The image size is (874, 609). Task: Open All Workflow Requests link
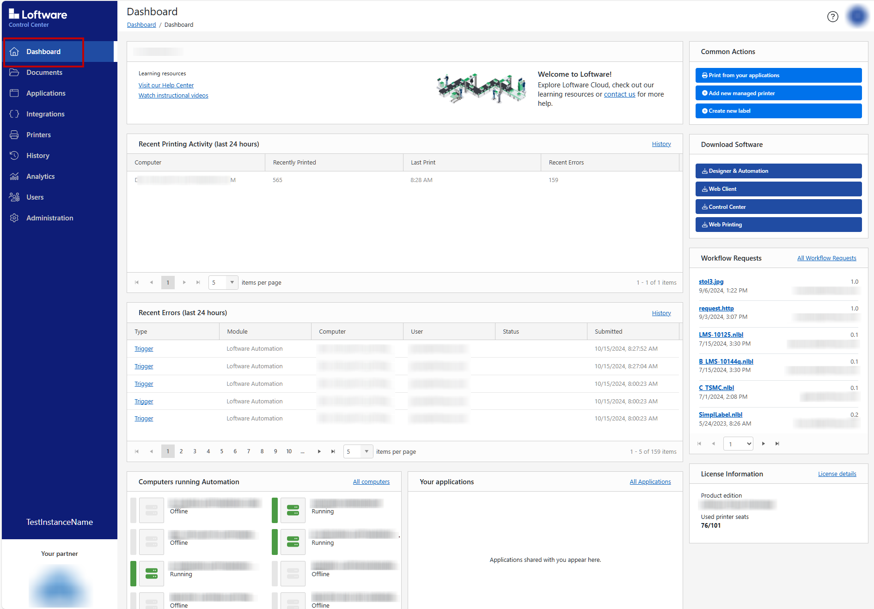[x=826, y=258]
